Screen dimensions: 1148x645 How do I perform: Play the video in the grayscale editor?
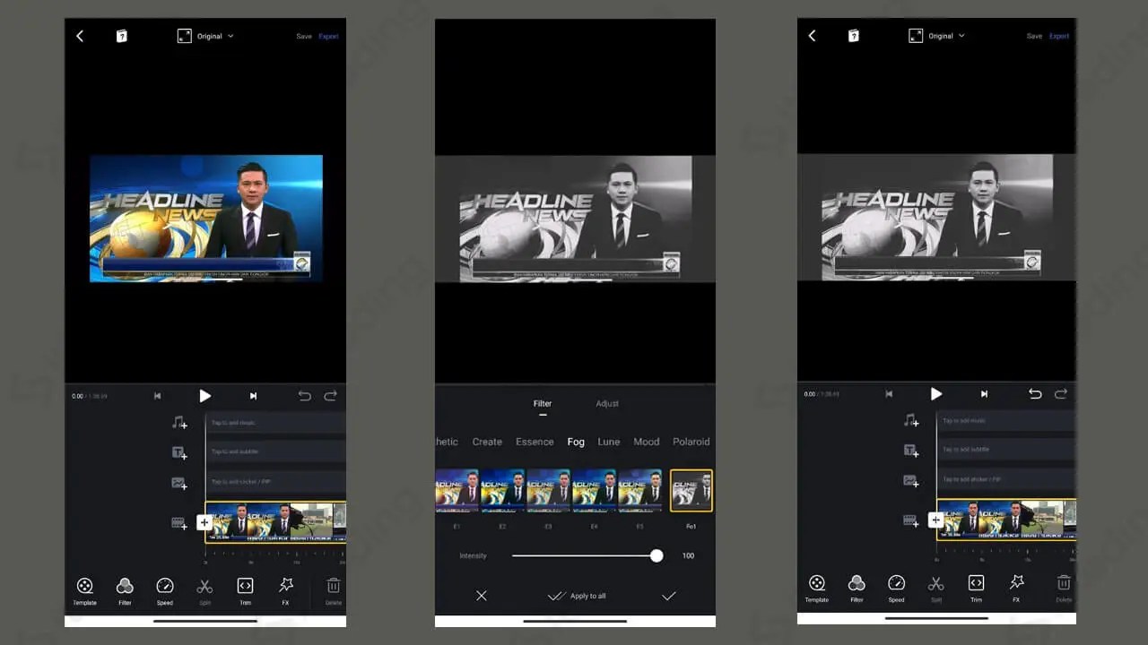pos(936,394)
